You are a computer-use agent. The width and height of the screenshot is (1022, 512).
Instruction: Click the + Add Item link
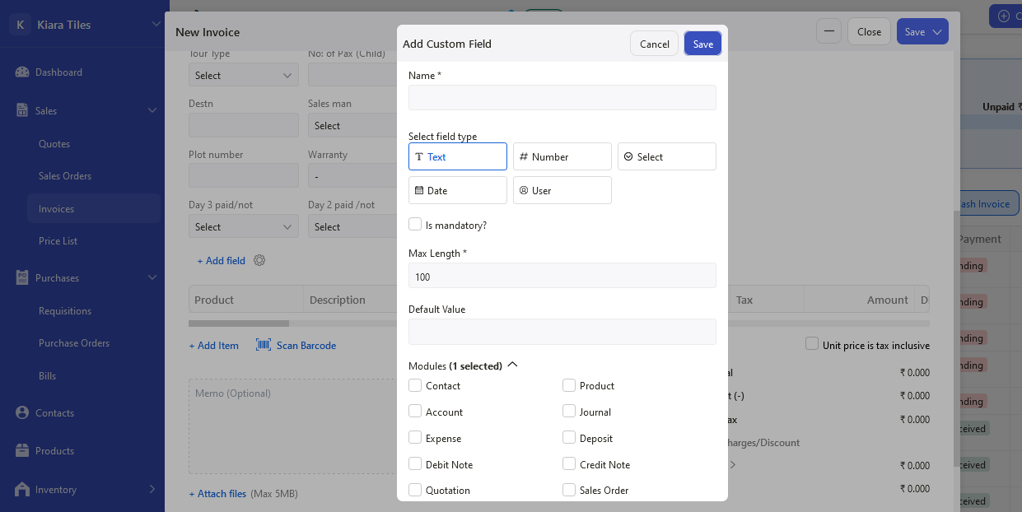[x=214, y=346]
